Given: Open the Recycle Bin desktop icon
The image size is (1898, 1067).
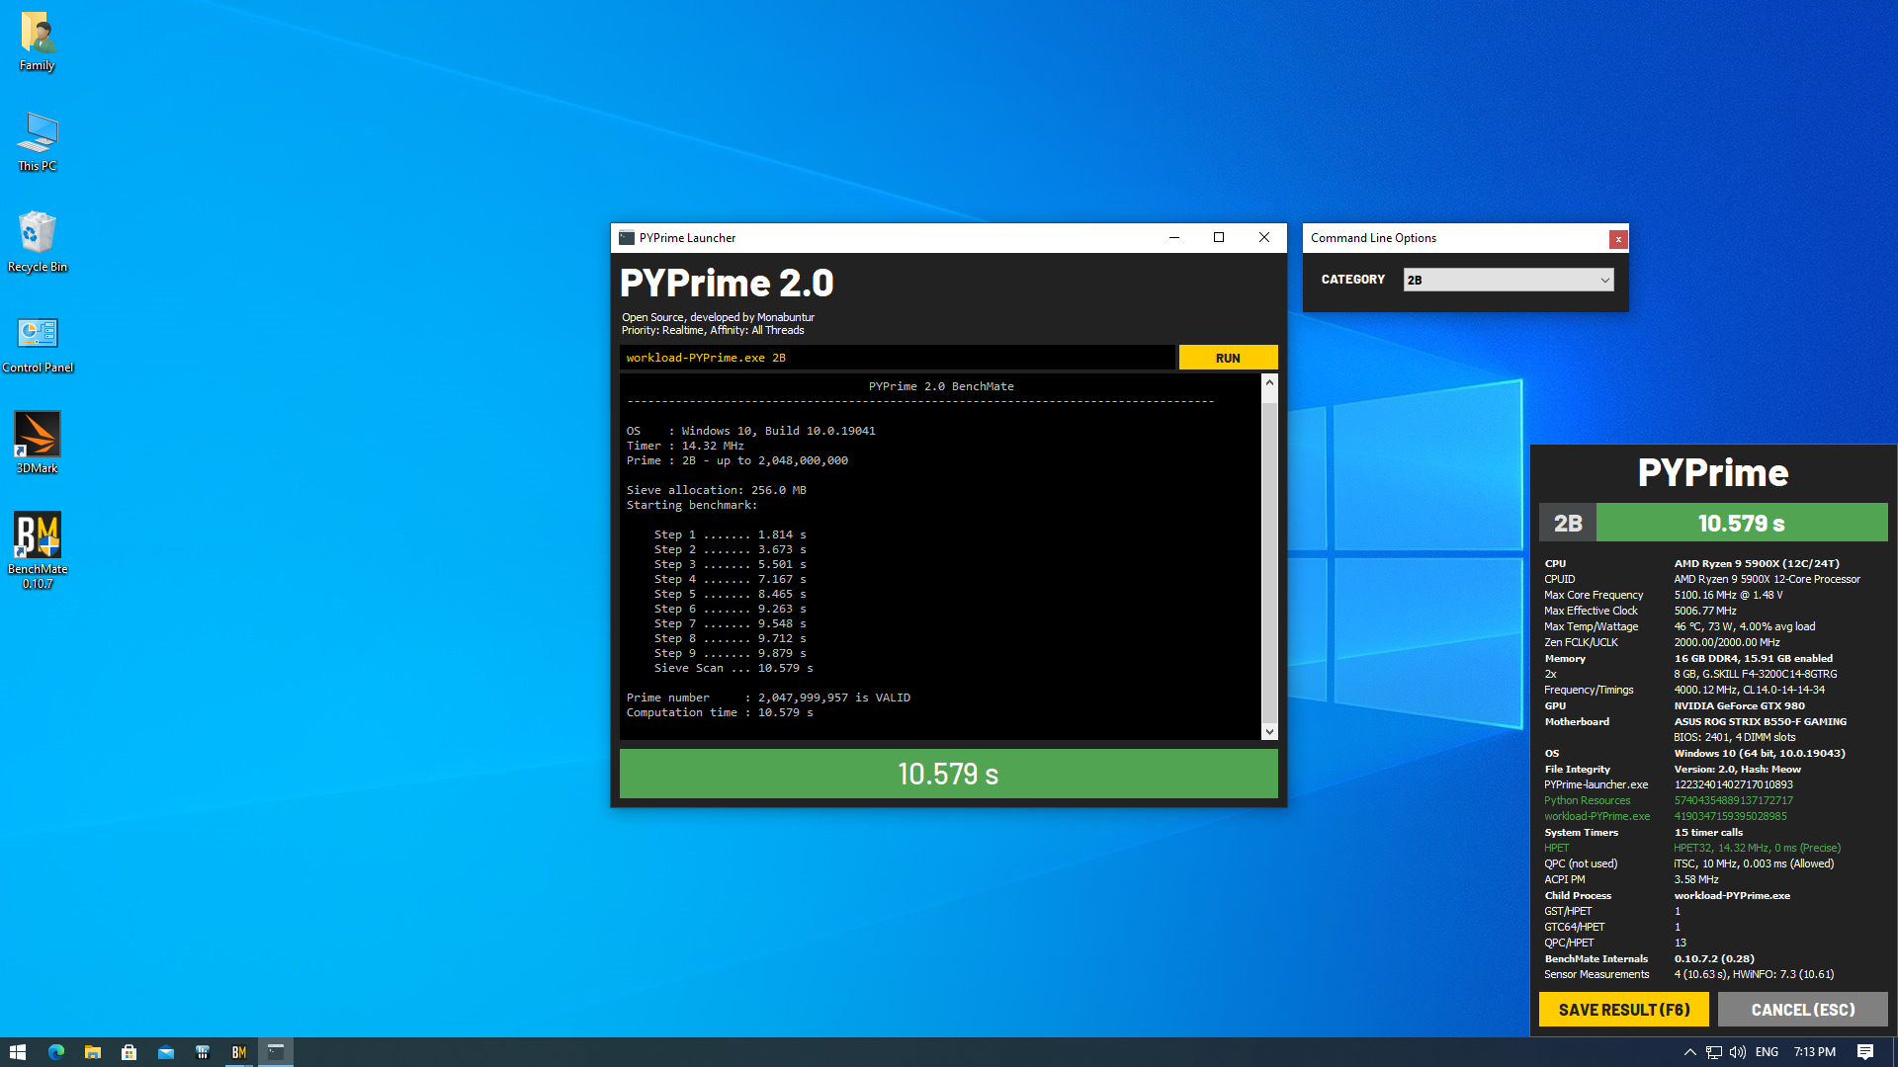Looking at the screenshot, I should point(38,243).
